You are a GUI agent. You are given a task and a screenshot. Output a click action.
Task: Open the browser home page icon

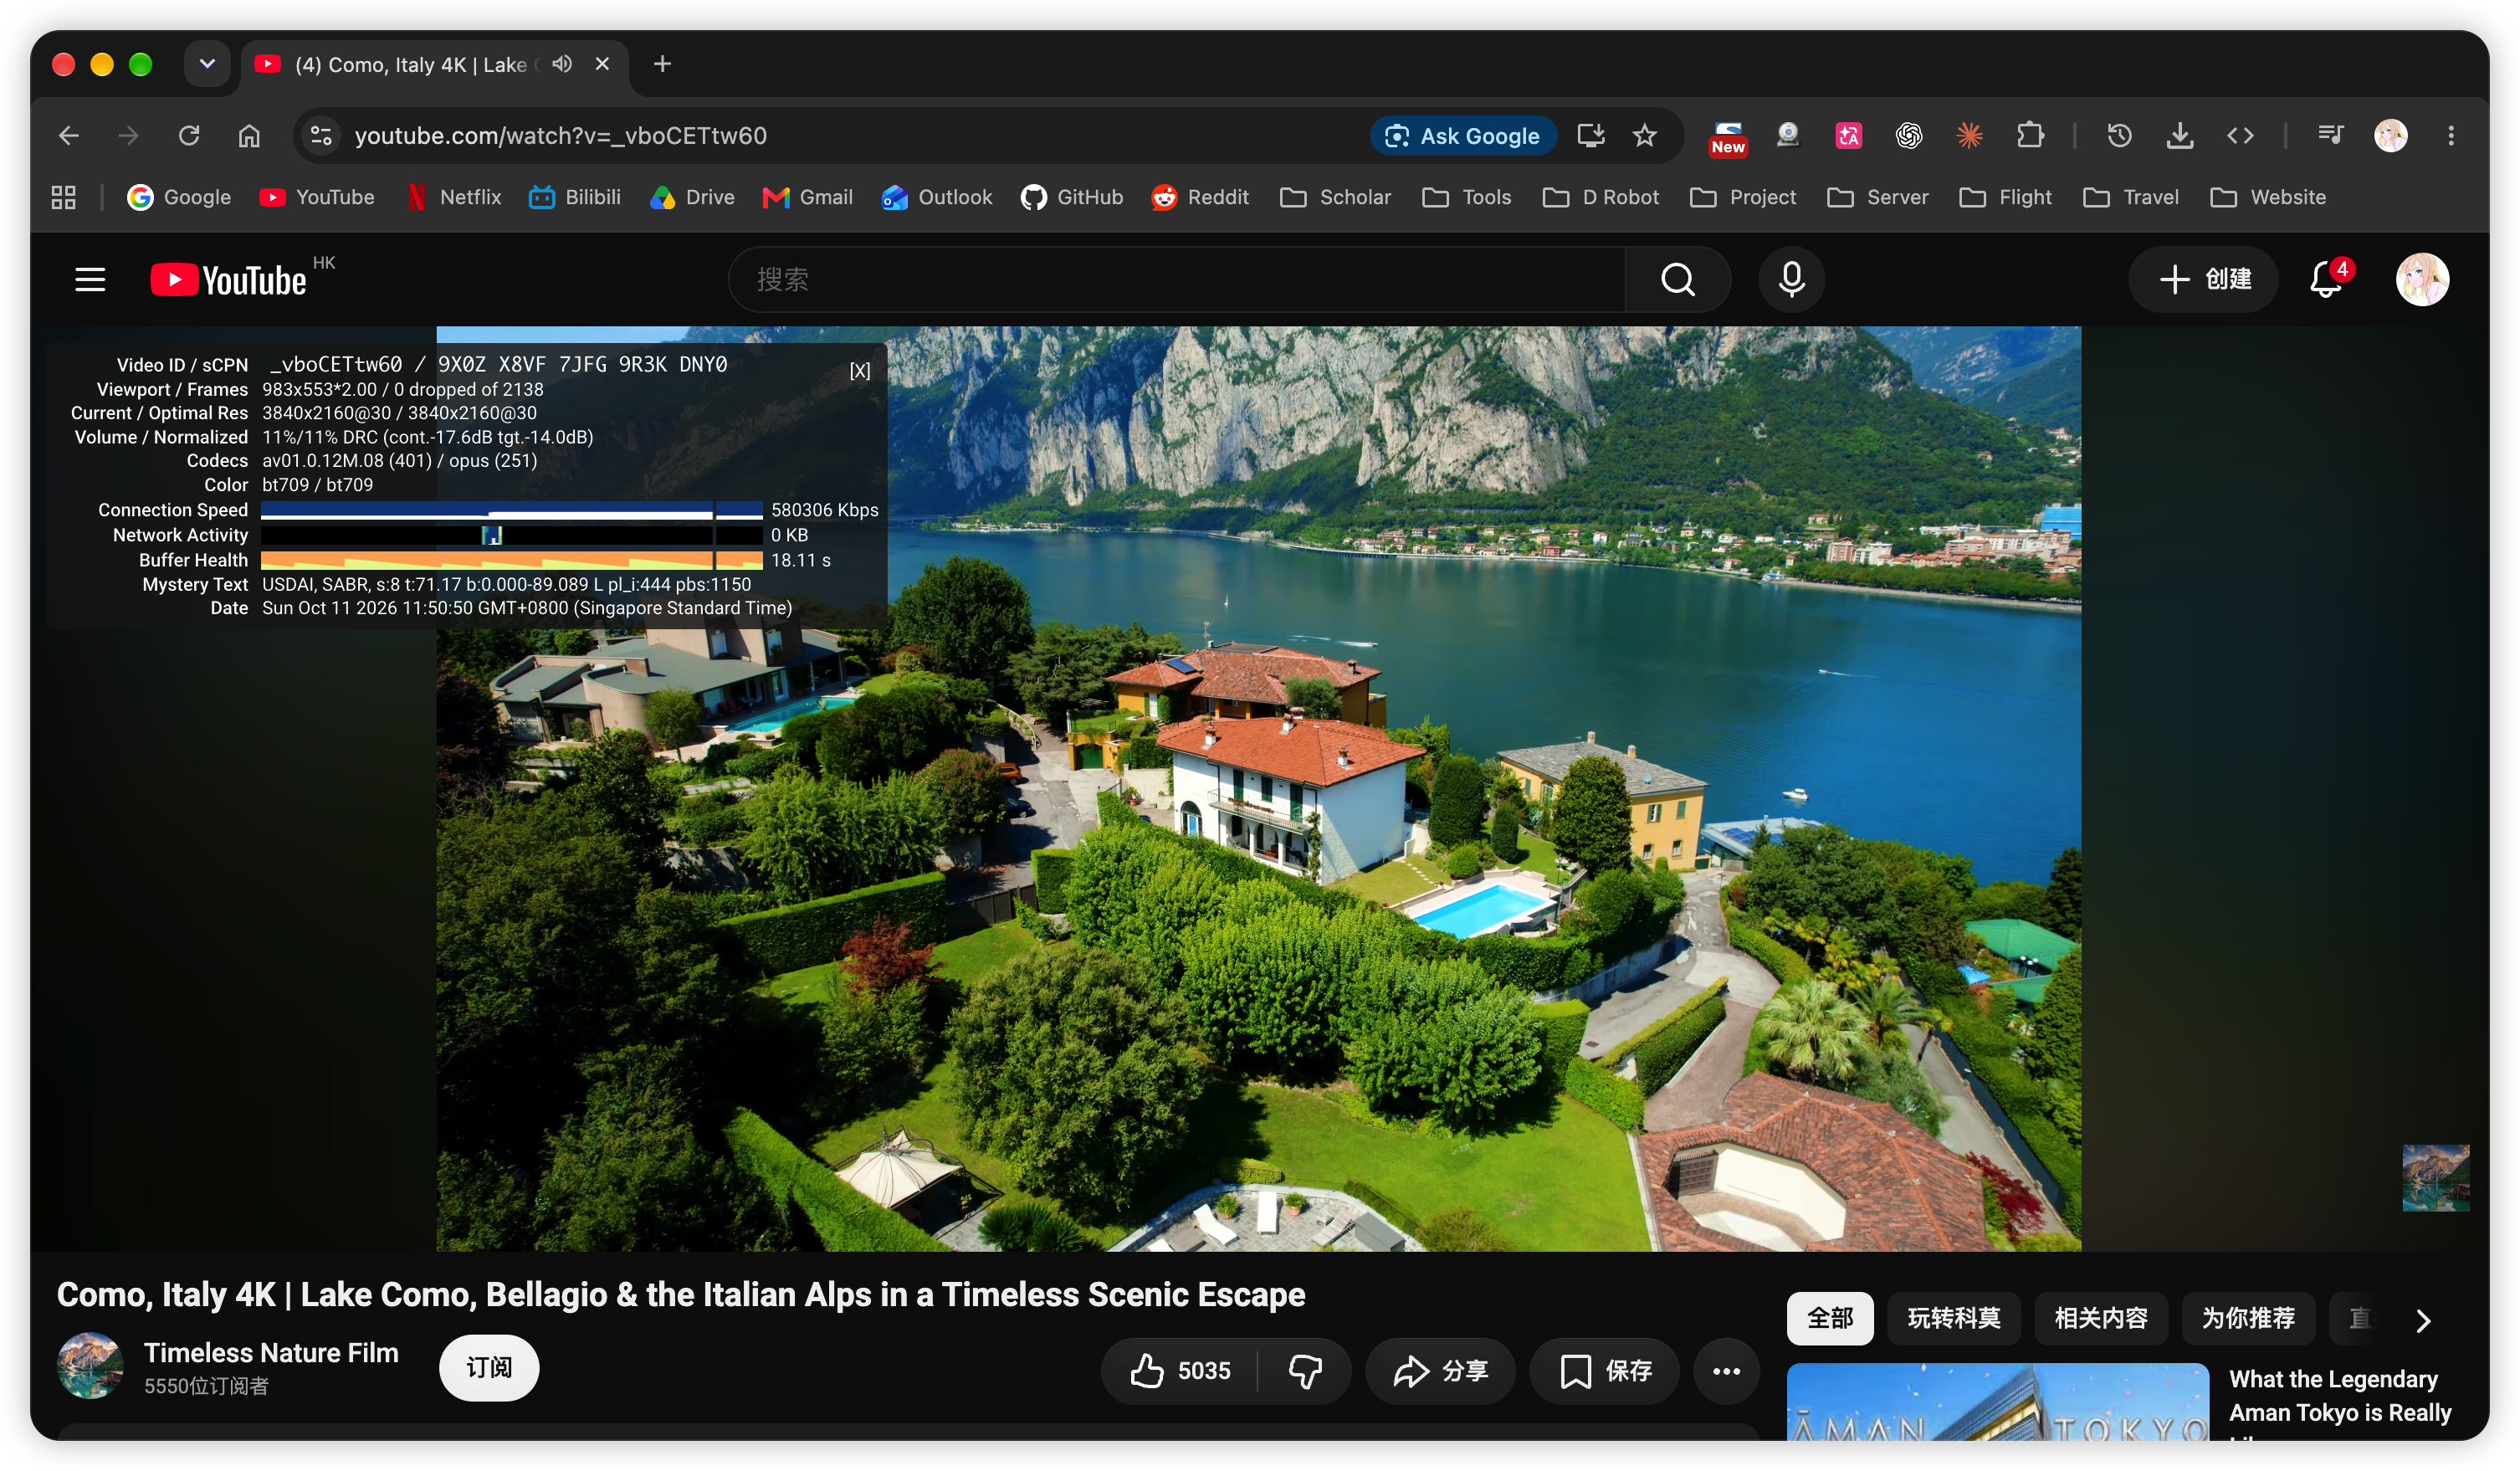pyautogui.click(x=249, y=135)
